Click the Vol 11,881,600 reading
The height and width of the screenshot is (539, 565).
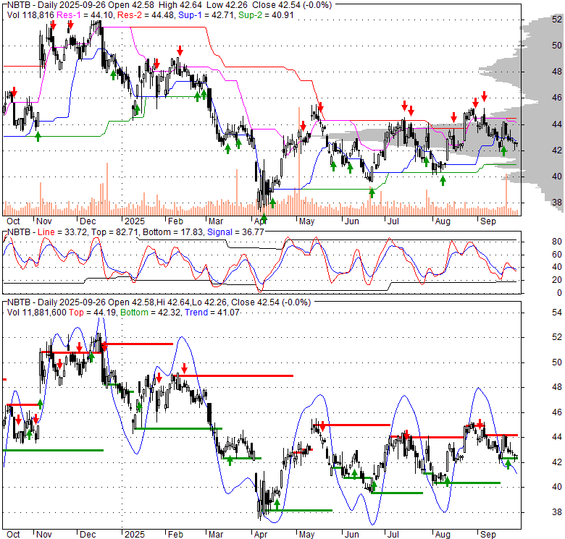(37, 313)
